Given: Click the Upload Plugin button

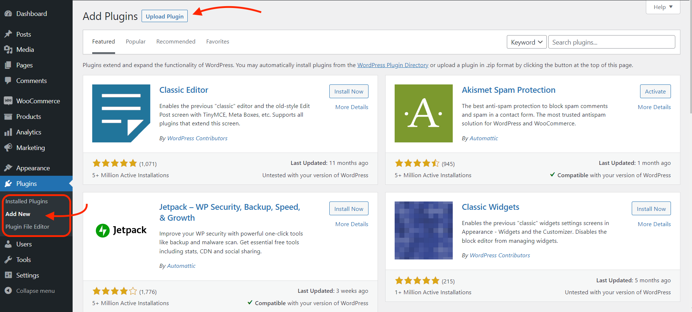Looking at the screenshot, I should point(164,16).
